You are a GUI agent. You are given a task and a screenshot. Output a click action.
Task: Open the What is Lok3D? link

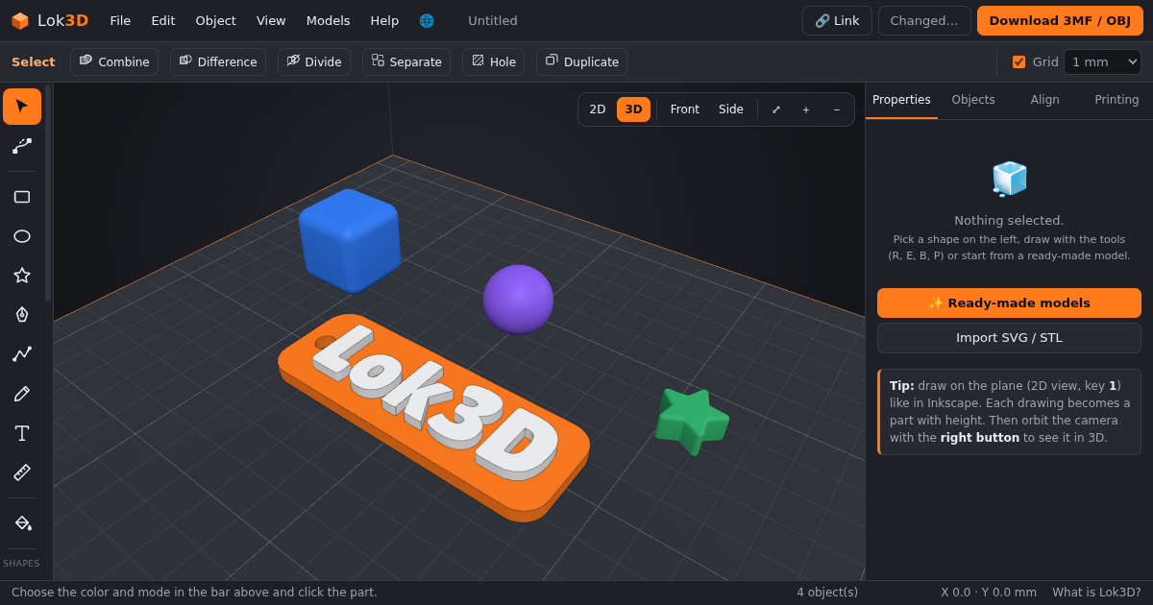(1096, 593)
